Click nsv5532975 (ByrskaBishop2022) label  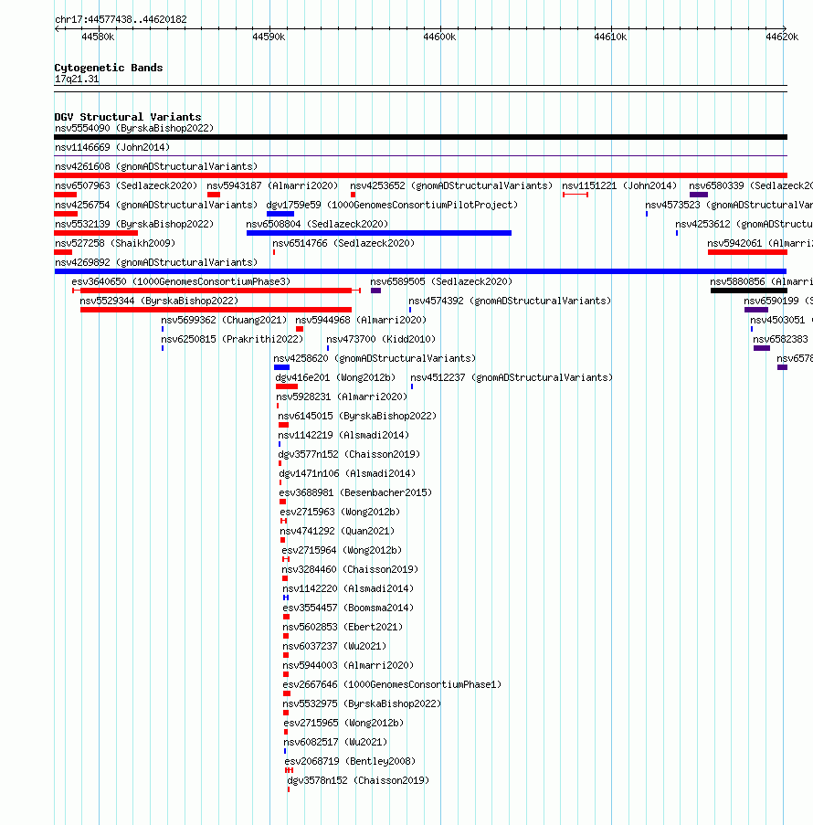click(x=362, y=704)
